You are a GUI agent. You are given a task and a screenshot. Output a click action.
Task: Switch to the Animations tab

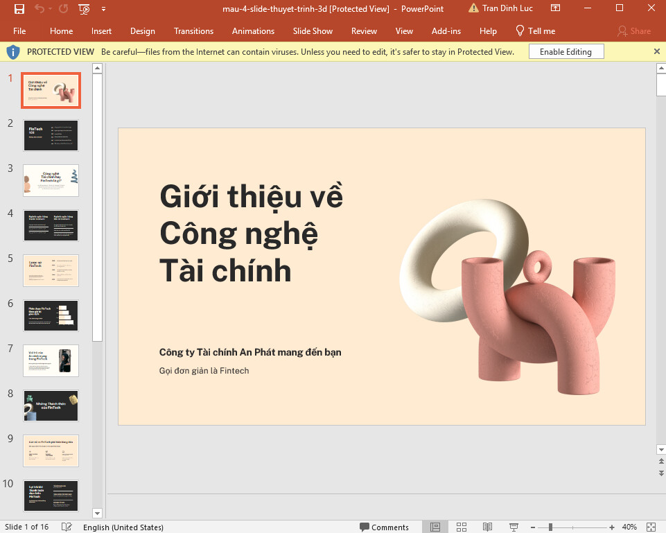pyautogui.click(x=253, y=31)
